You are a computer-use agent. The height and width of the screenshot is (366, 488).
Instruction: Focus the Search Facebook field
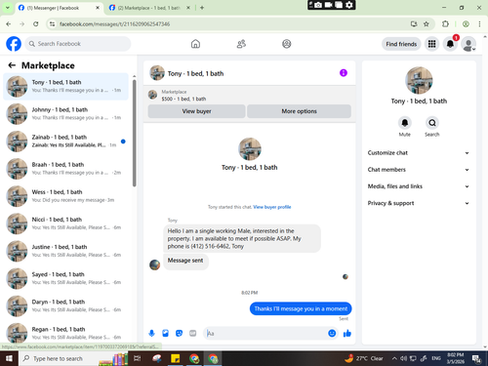click(78, 44)
